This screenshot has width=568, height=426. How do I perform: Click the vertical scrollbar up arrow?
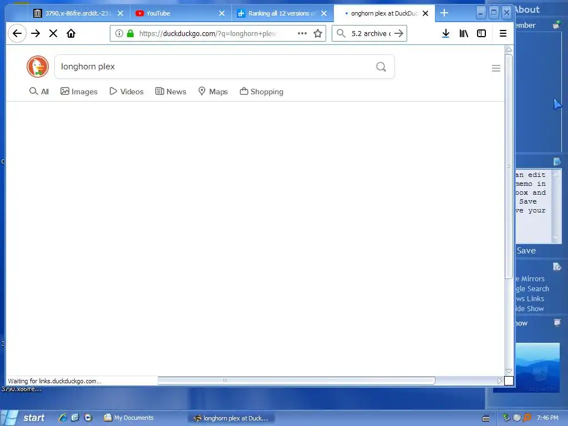point(509,49)
